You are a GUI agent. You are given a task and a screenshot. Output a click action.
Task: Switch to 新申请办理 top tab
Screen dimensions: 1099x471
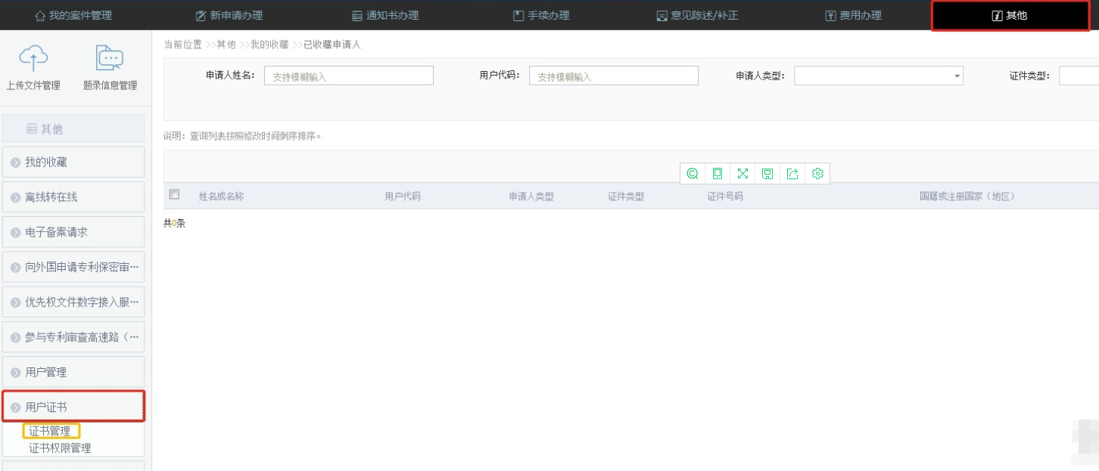[x=229, y=15]
